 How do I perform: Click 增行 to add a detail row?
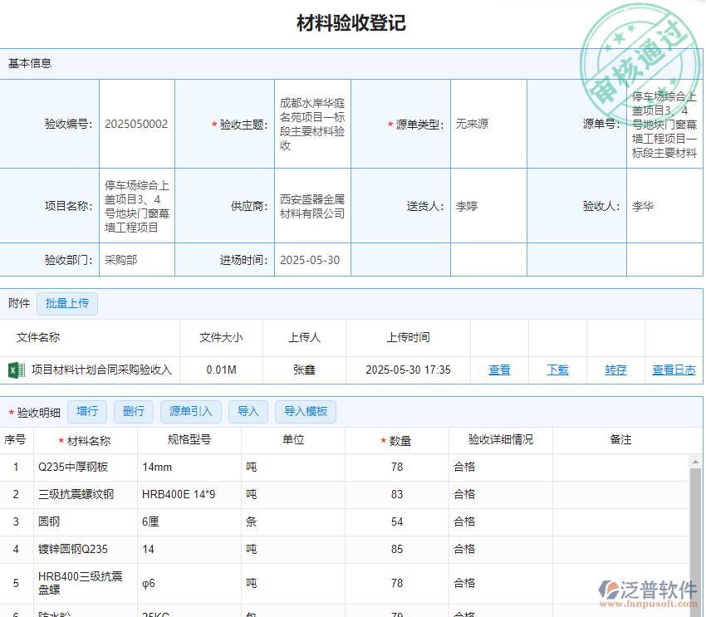[87, 411]
